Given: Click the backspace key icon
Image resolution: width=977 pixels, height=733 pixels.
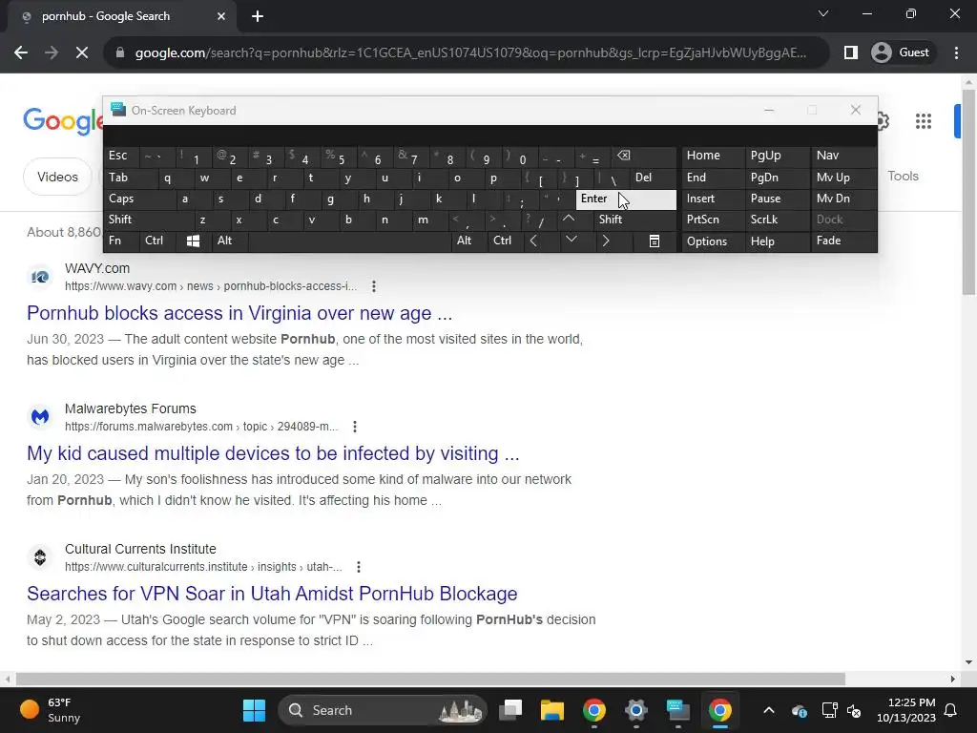Looking at the screenshot, I should pos(644,156).
